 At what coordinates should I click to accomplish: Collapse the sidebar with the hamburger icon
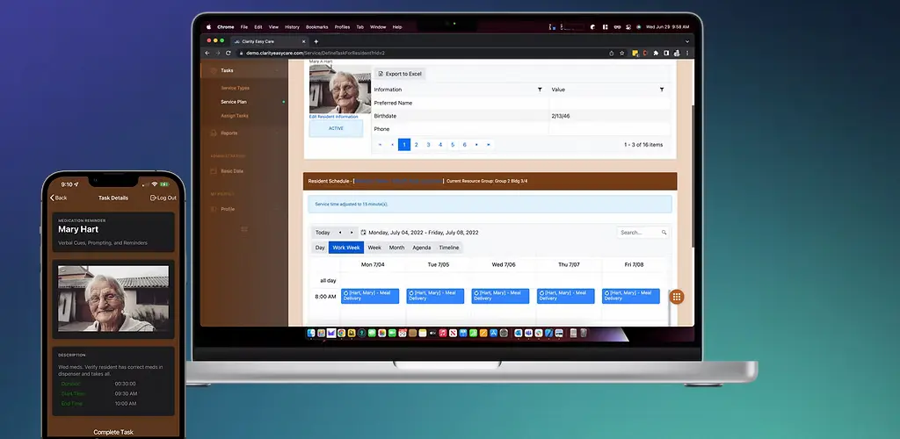click(x=244, y=229)
